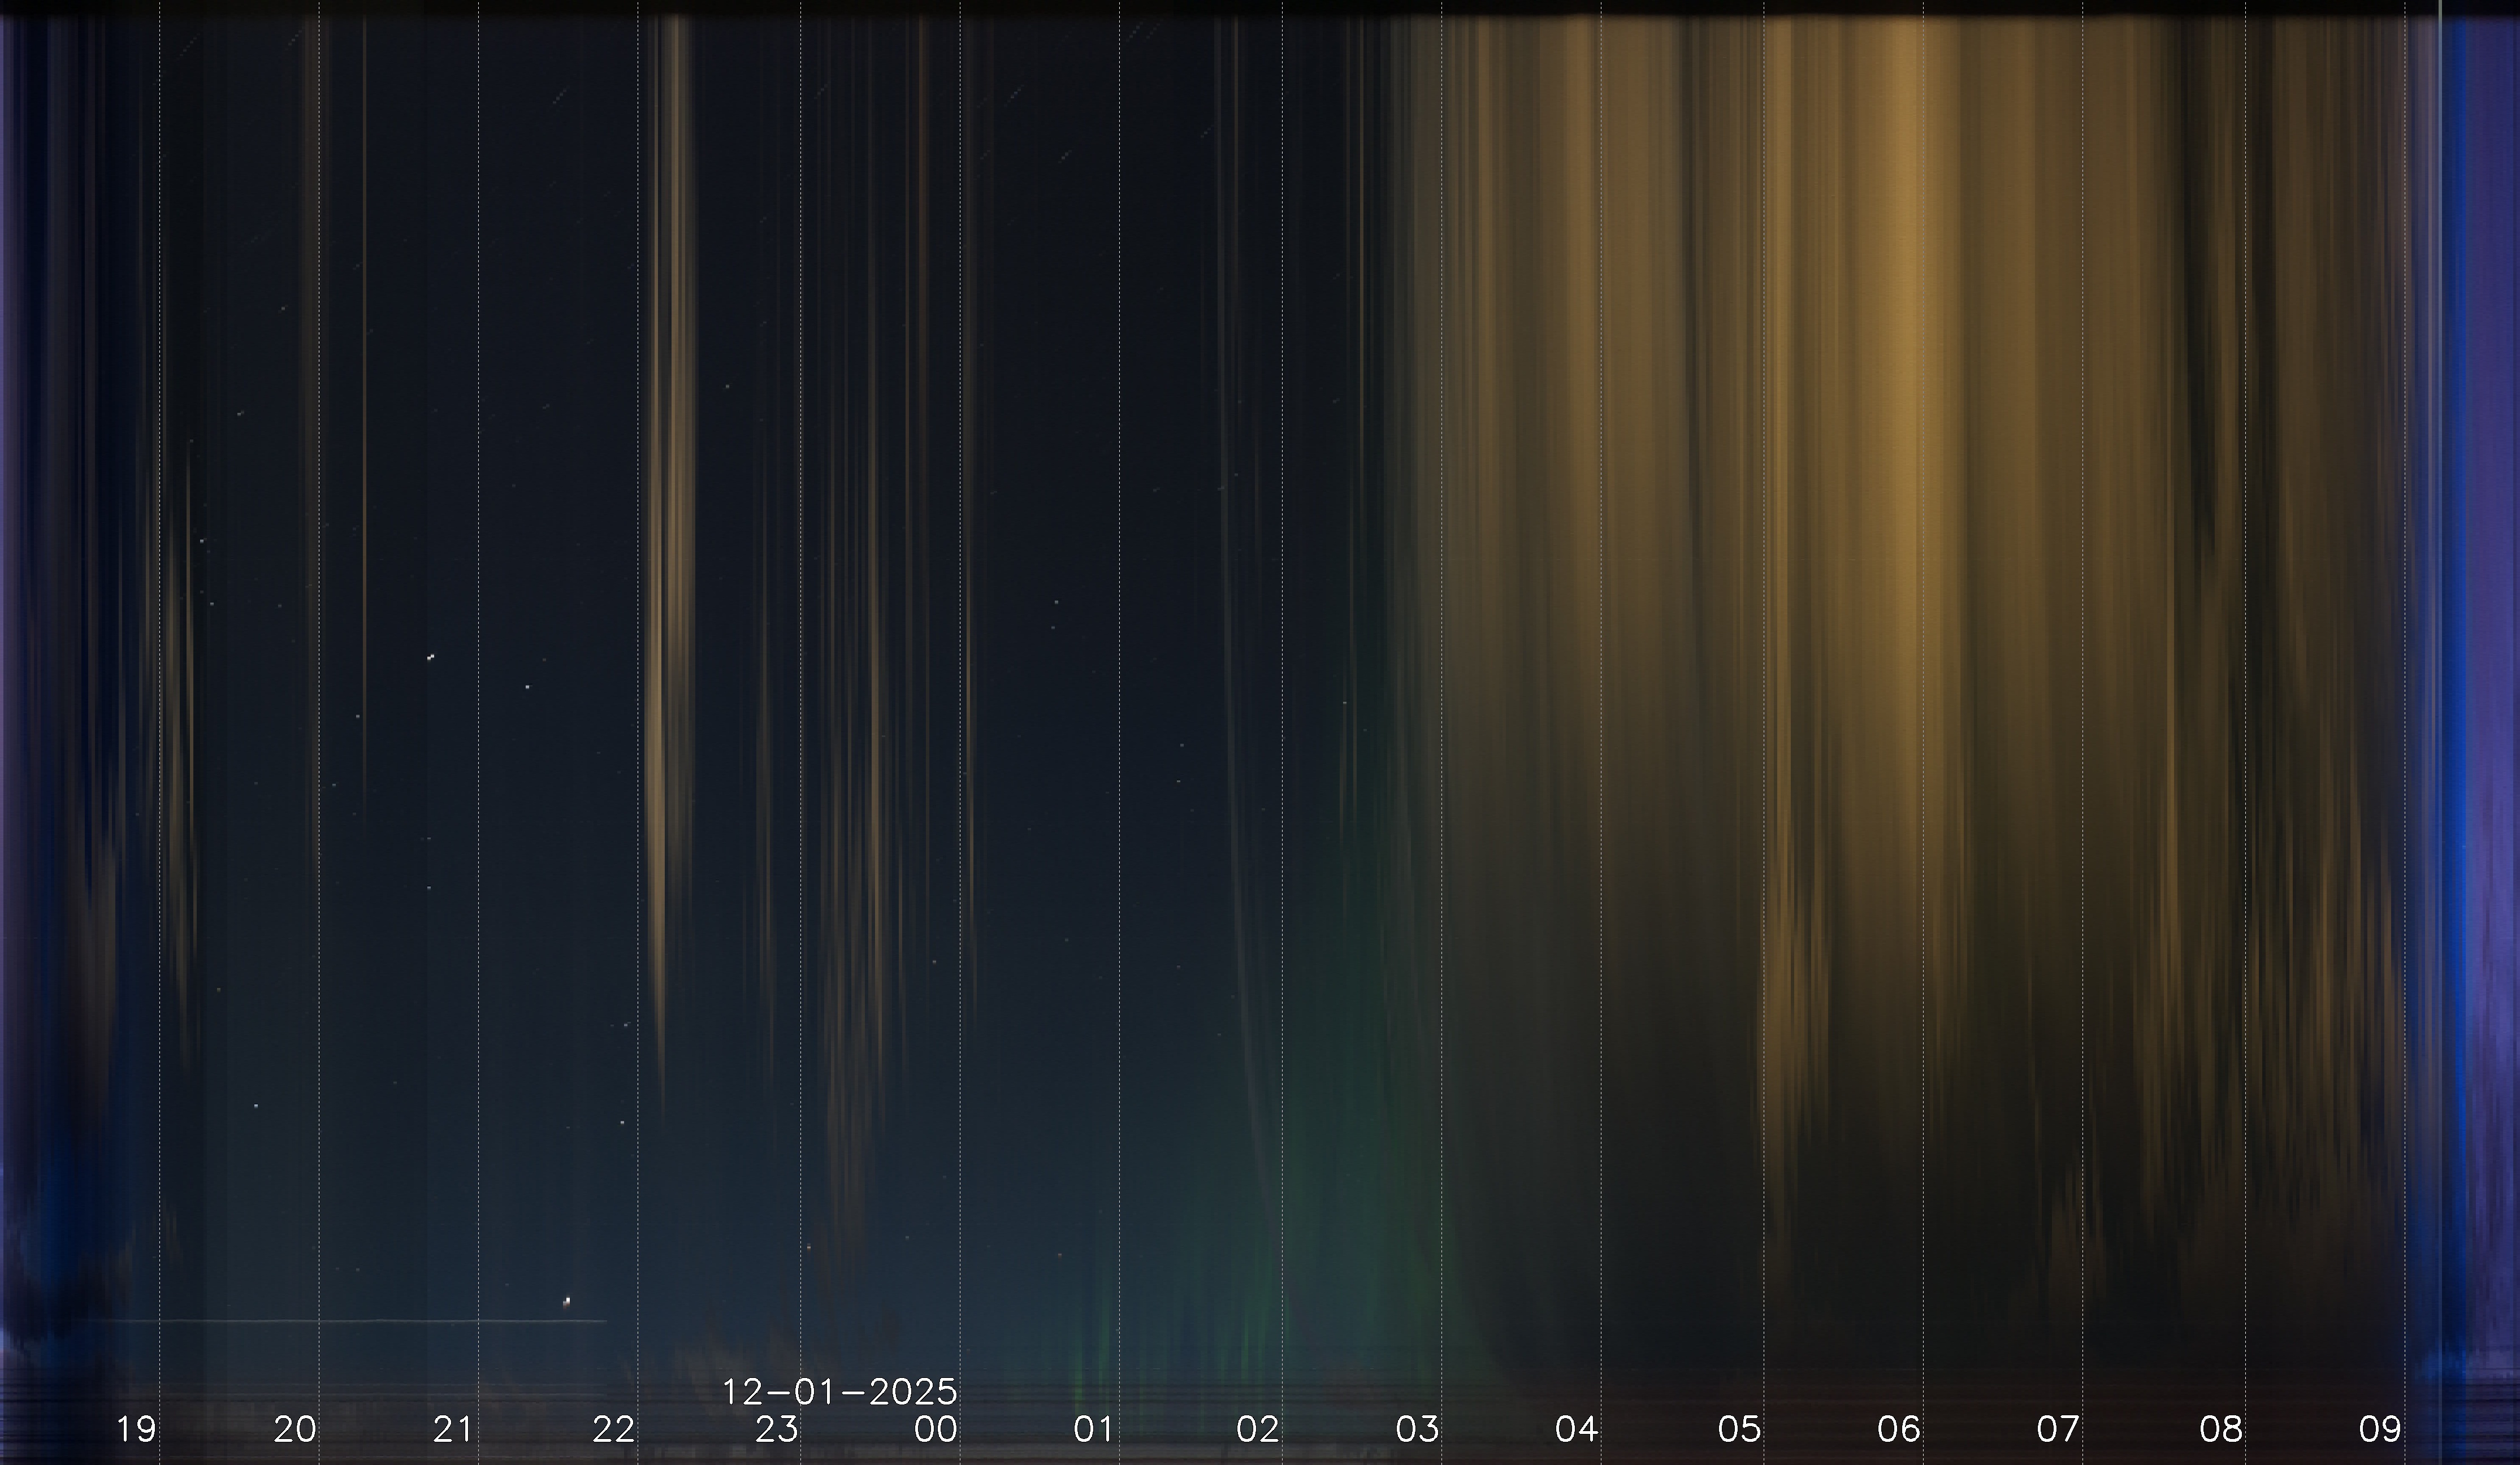The image size is (2520, 1465).
Task: Select the 03 hour marker
Action: coord(1417,1429)
